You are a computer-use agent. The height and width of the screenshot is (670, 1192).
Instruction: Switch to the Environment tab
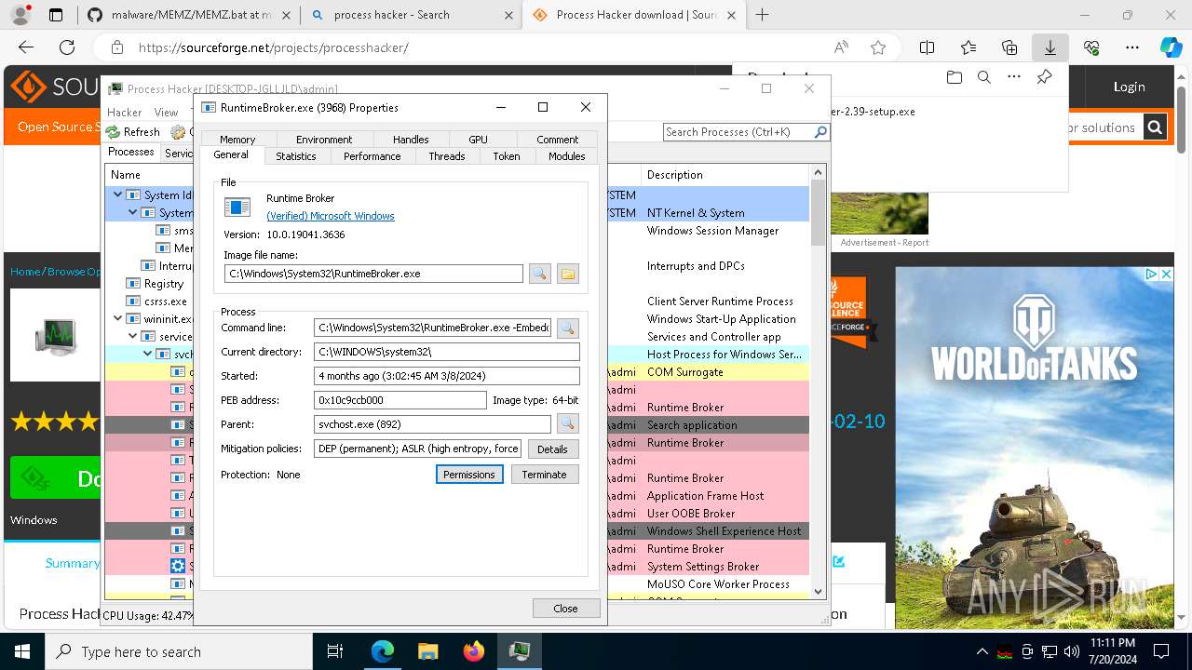[324, 140]
